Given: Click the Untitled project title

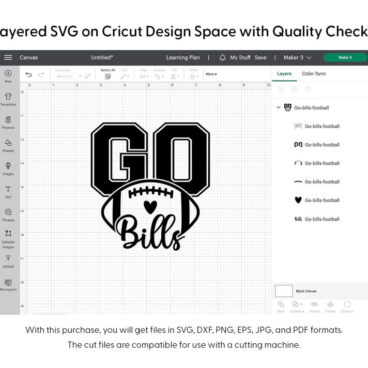Looking at the screenshot, I should [x=102, y=57].
